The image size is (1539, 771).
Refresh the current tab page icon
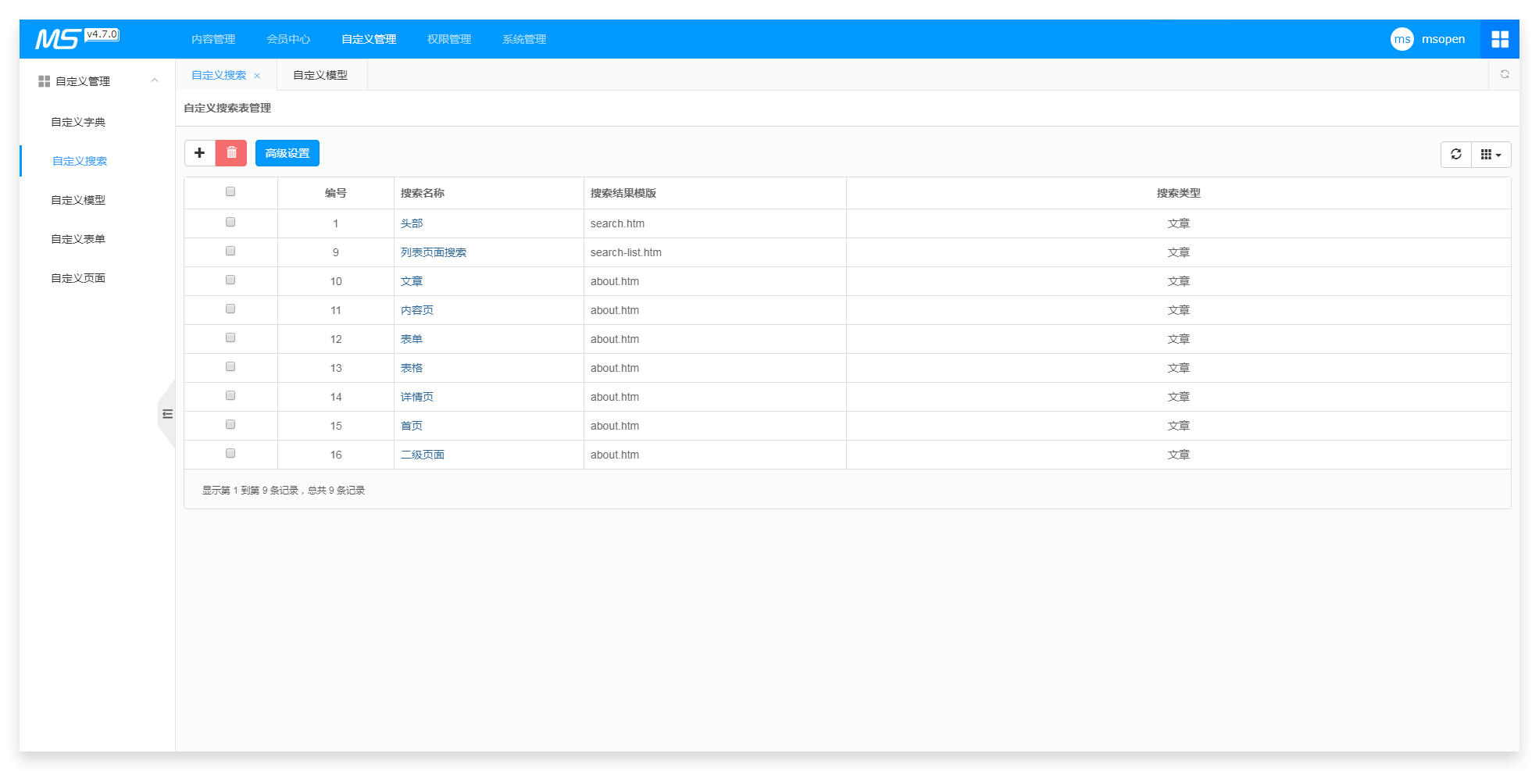pos(1505,74)
